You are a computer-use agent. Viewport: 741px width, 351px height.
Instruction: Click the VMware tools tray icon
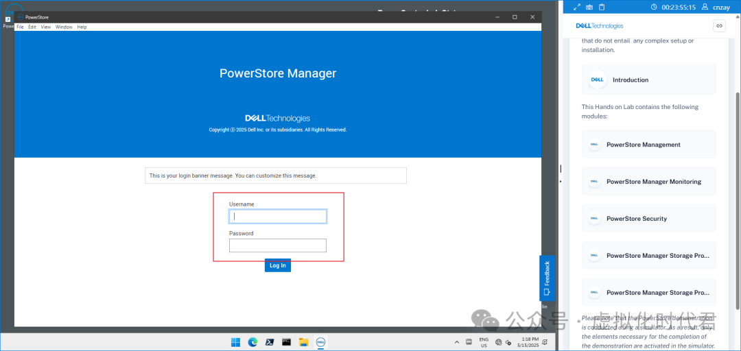coord(469,342)
